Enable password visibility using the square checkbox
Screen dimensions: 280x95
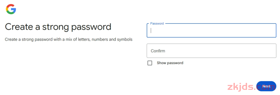click(x=150, y=63)
